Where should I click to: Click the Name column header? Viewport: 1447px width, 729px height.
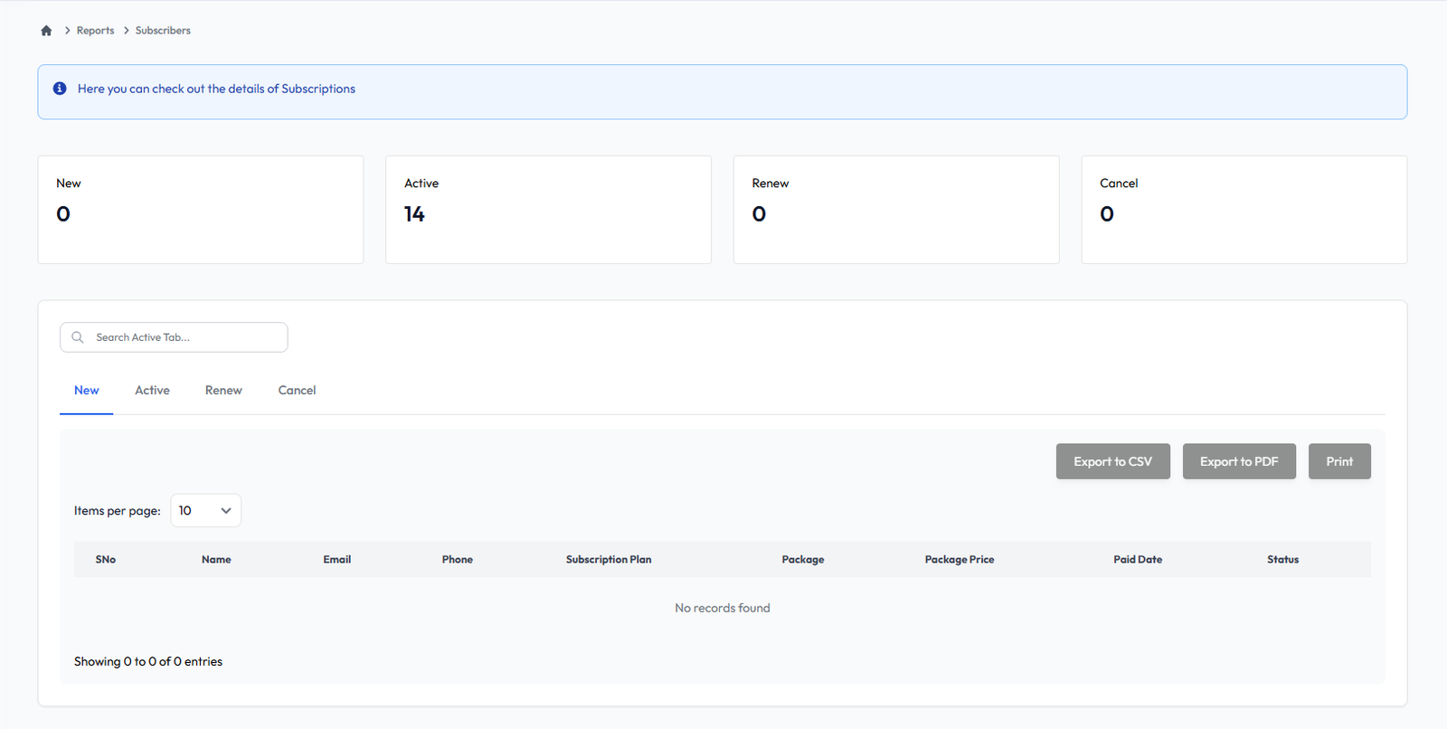click(216, 560)
